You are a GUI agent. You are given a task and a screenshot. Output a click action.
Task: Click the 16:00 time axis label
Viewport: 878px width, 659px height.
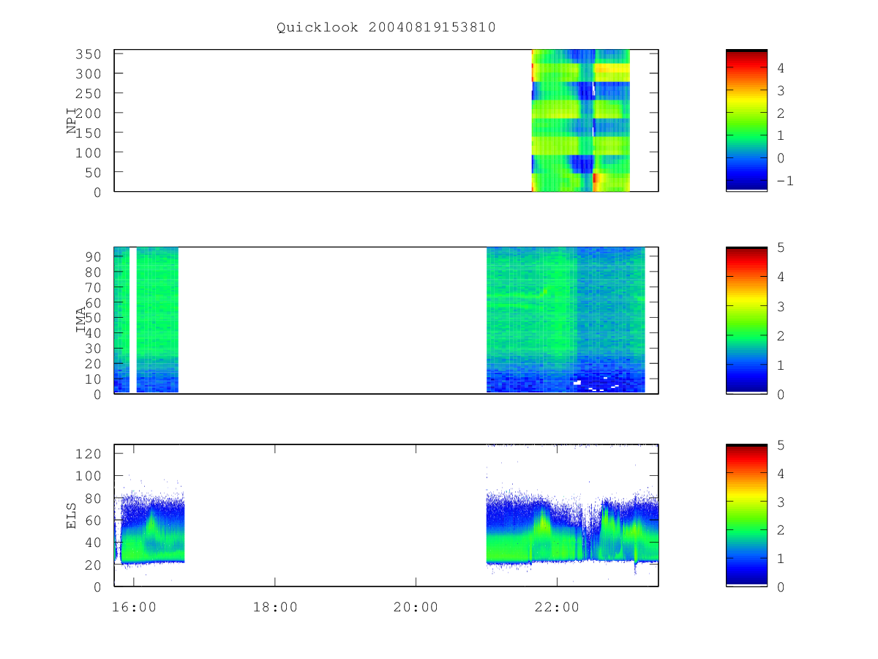tap(134, 607)
